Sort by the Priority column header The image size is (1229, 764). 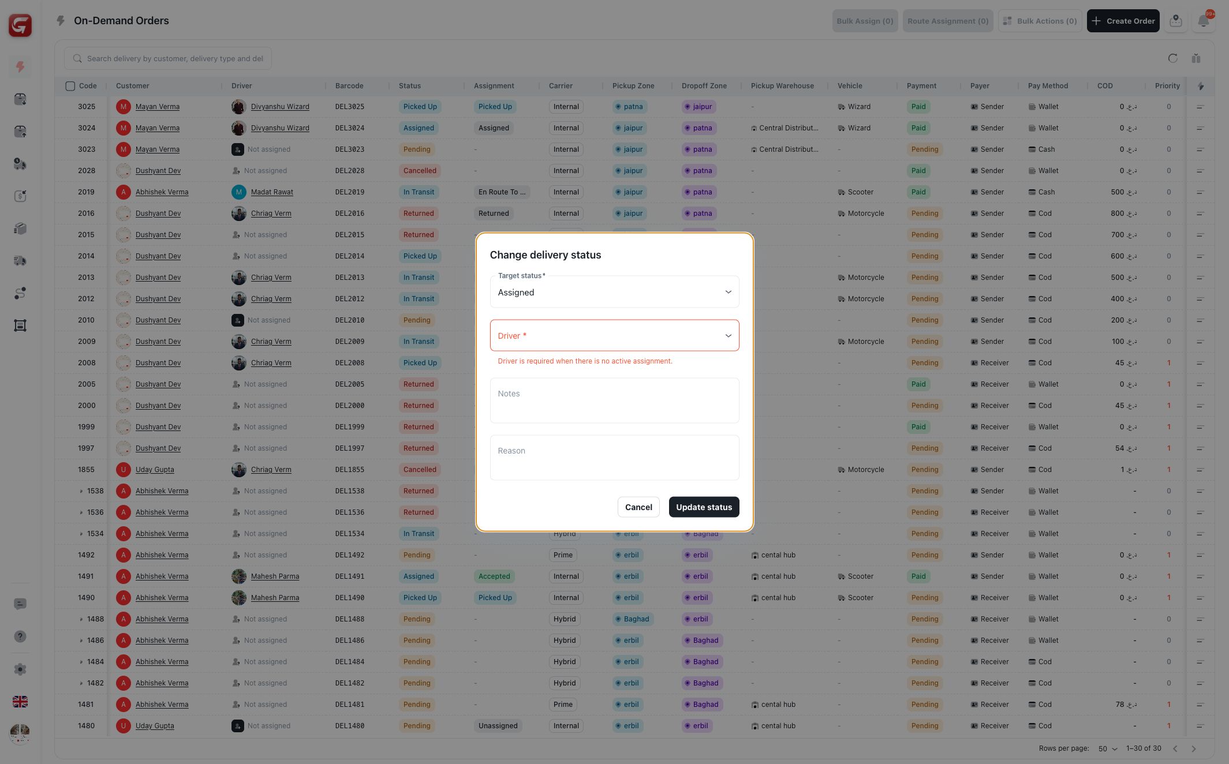1167,86
